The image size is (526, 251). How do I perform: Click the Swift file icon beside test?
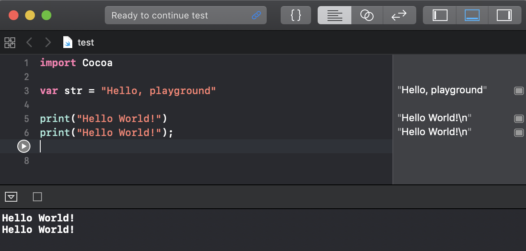point(68,42)
